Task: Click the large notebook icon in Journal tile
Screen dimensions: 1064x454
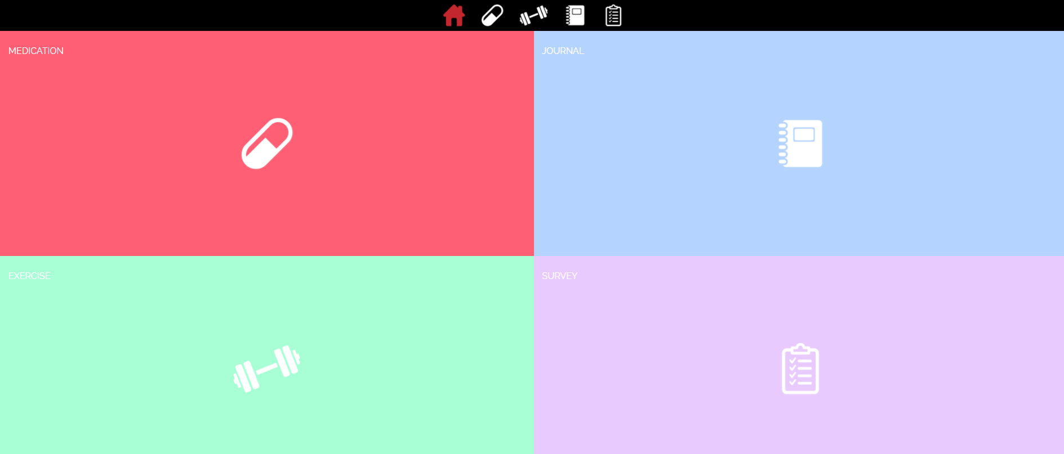Action: 800,143
